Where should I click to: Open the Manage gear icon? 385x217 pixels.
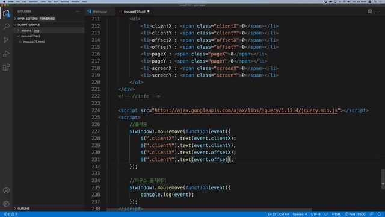point(6,204)
